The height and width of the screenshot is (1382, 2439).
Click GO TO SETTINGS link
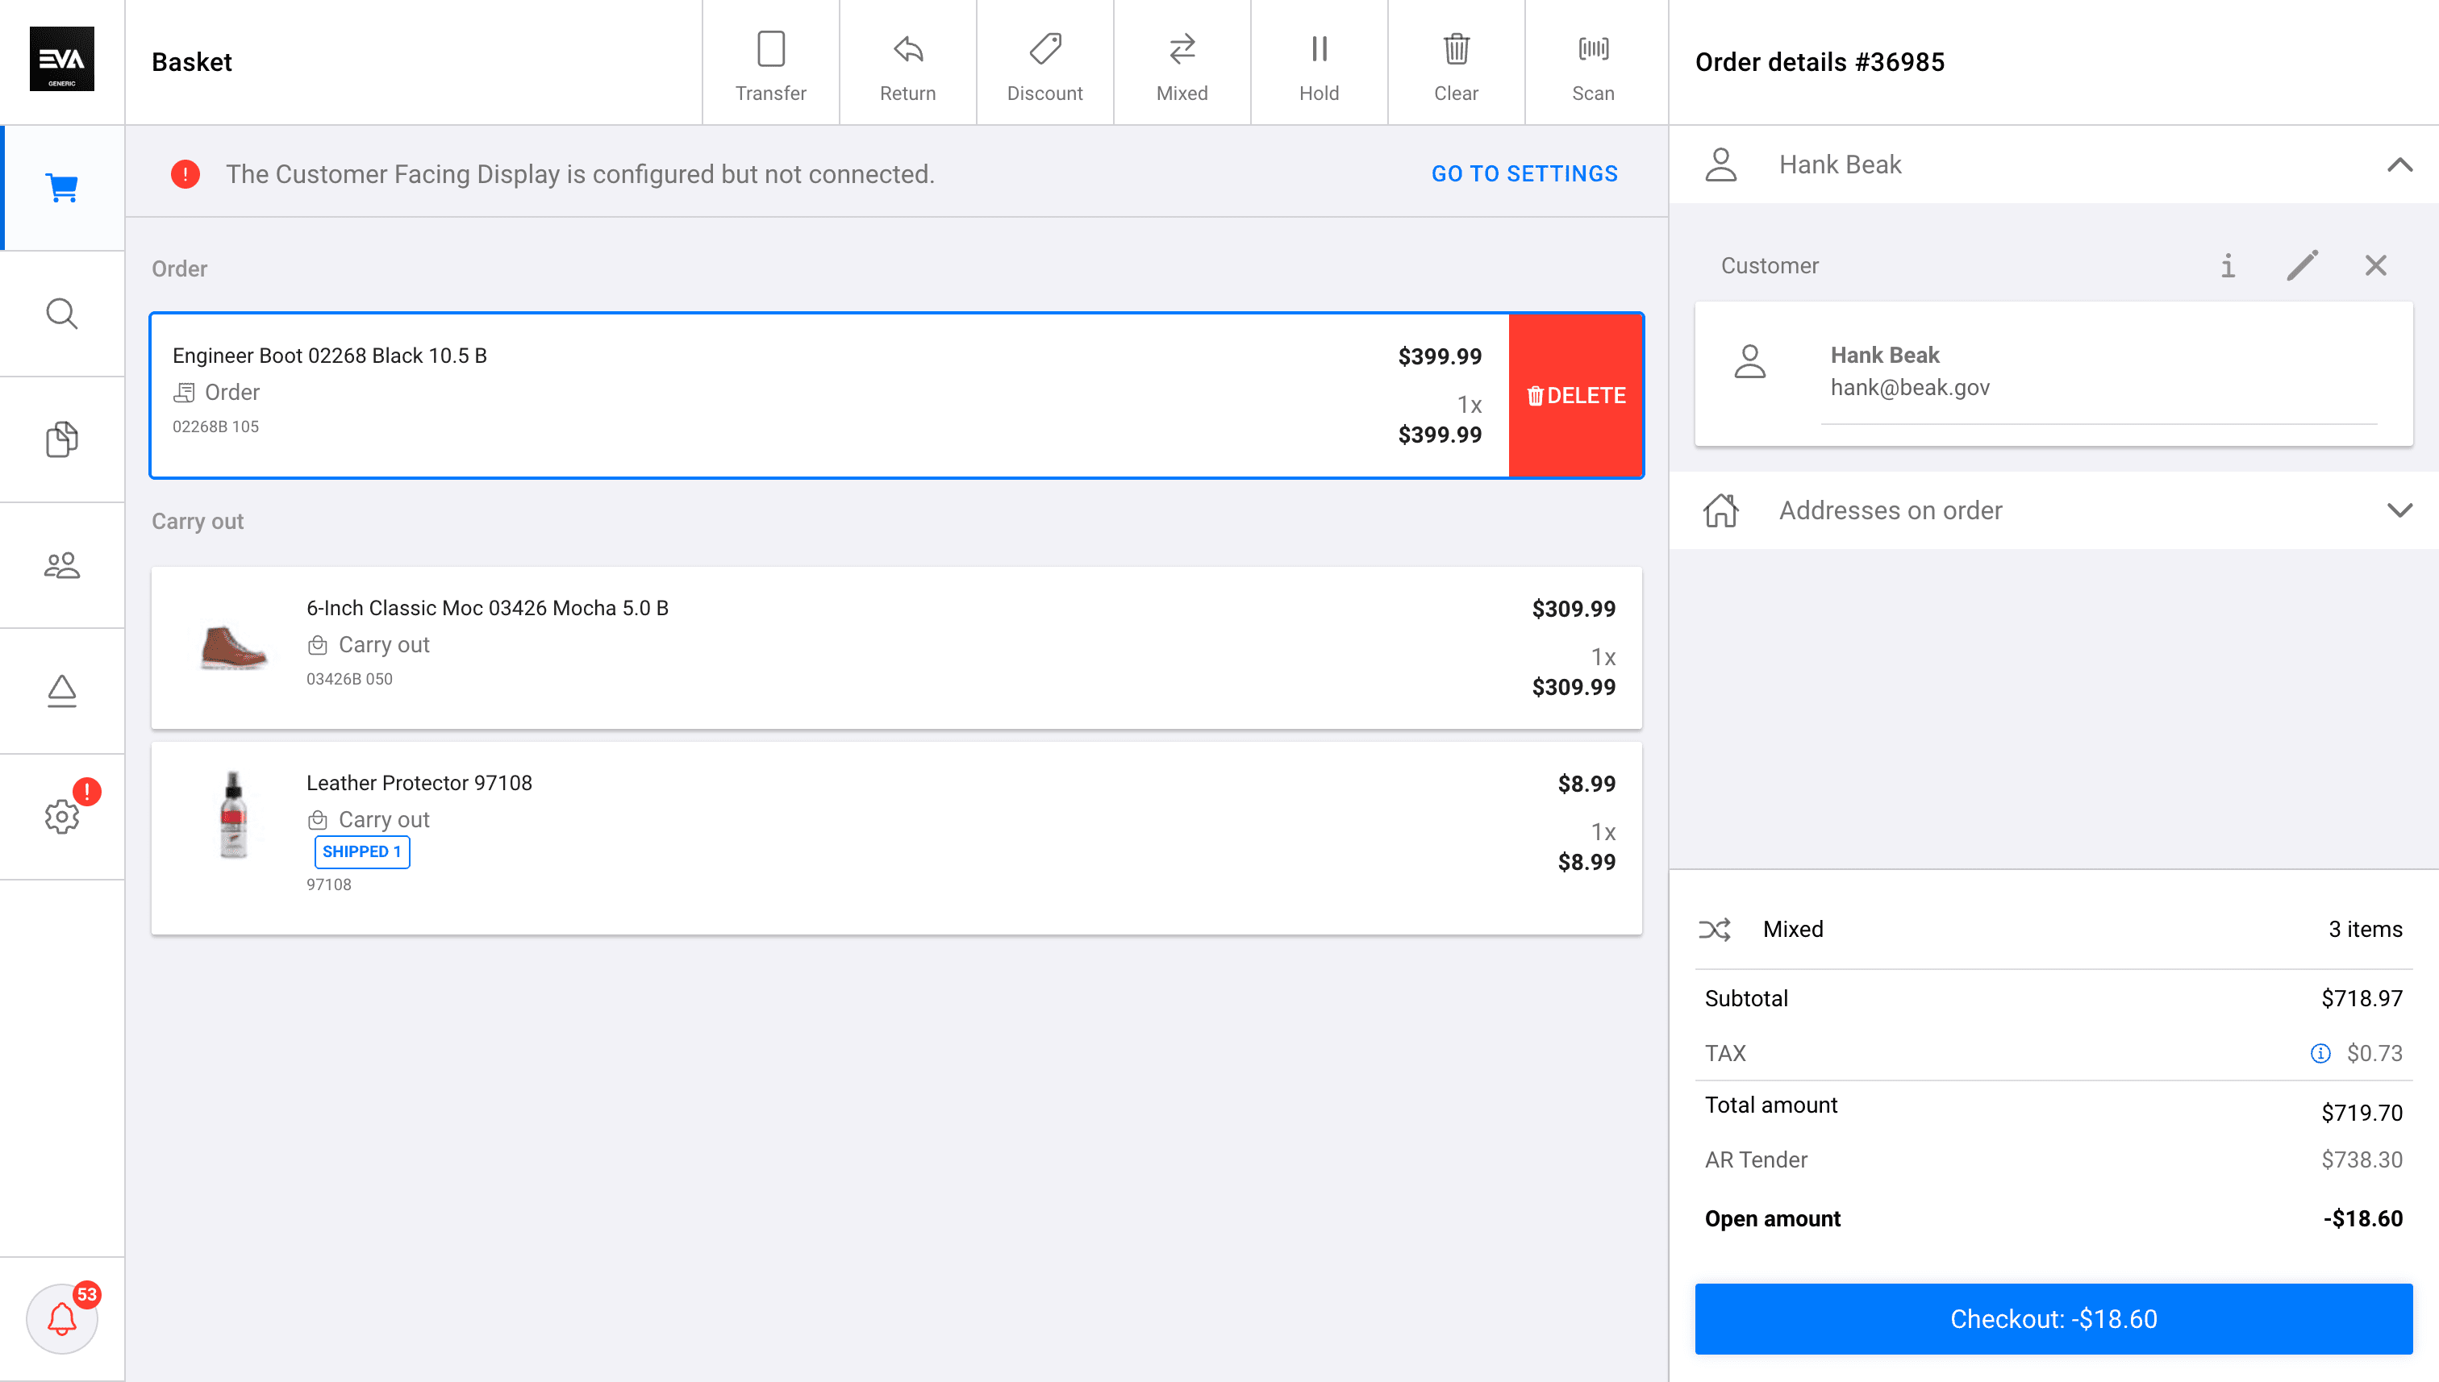click(1524, 173)
